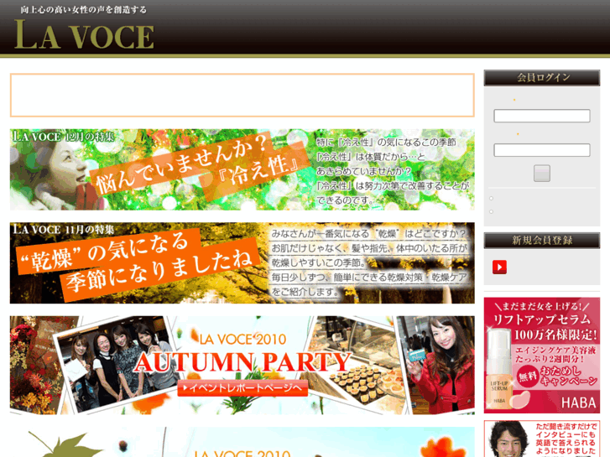
Task: Open the November 乾燥 feature banner
Action: pyautogui.click(x=242, y=263)
